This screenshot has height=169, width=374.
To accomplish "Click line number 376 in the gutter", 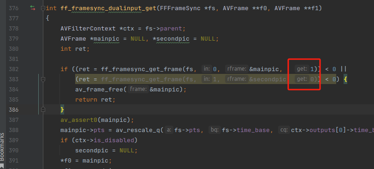I will click(13, 8).
